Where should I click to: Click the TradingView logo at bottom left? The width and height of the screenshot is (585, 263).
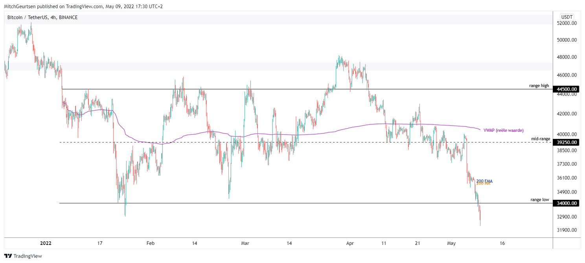24,256
